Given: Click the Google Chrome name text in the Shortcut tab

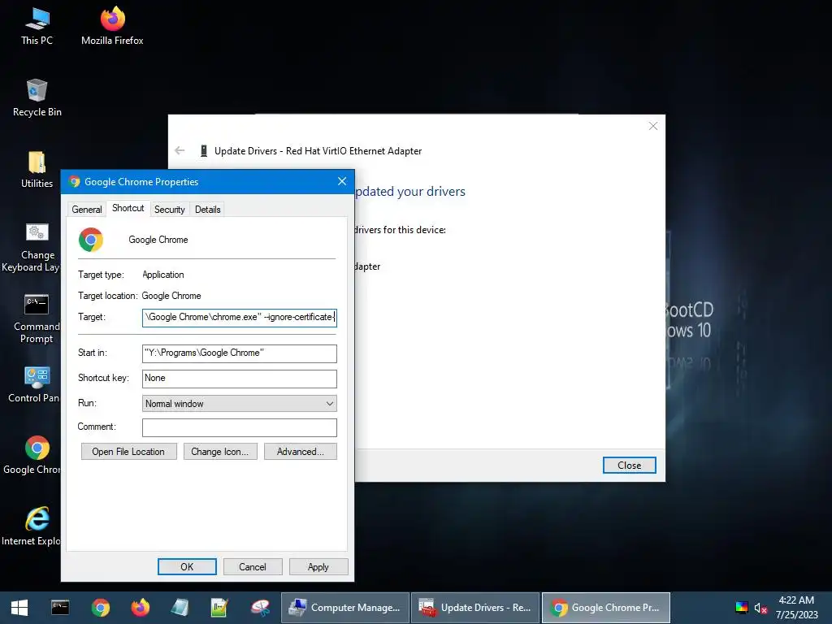Looking at the screenshot, I should tap(158, 240).
